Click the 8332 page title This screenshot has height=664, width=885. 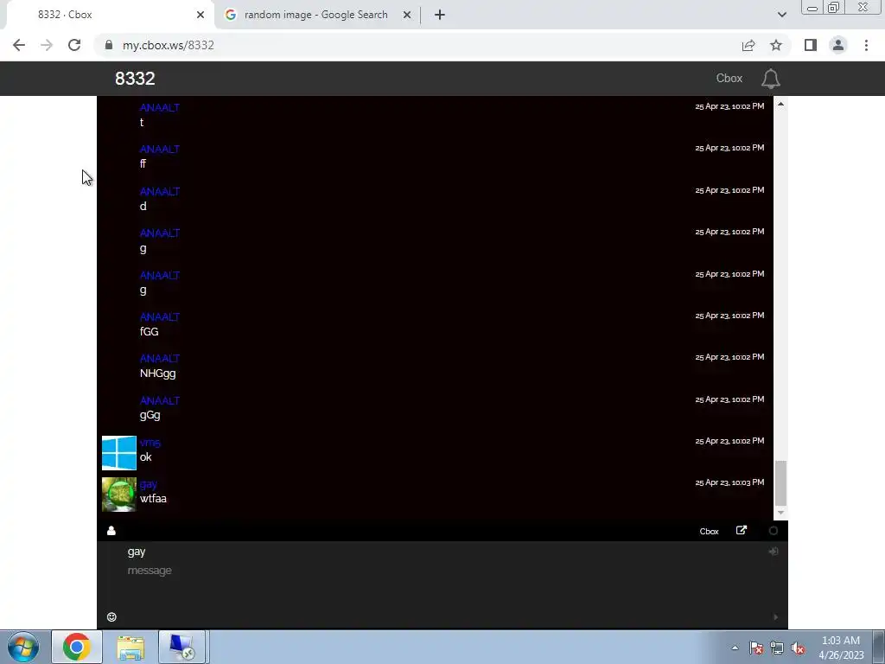[x=135, y=79]
